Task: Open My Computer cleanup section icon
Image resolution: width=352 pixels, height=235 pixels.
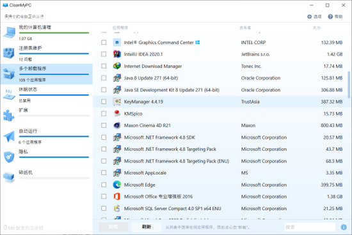Action: click(9, 33)
